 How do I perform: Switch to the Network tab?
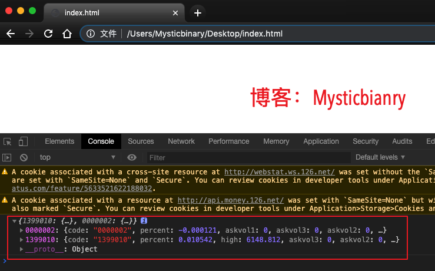point(181,141)
